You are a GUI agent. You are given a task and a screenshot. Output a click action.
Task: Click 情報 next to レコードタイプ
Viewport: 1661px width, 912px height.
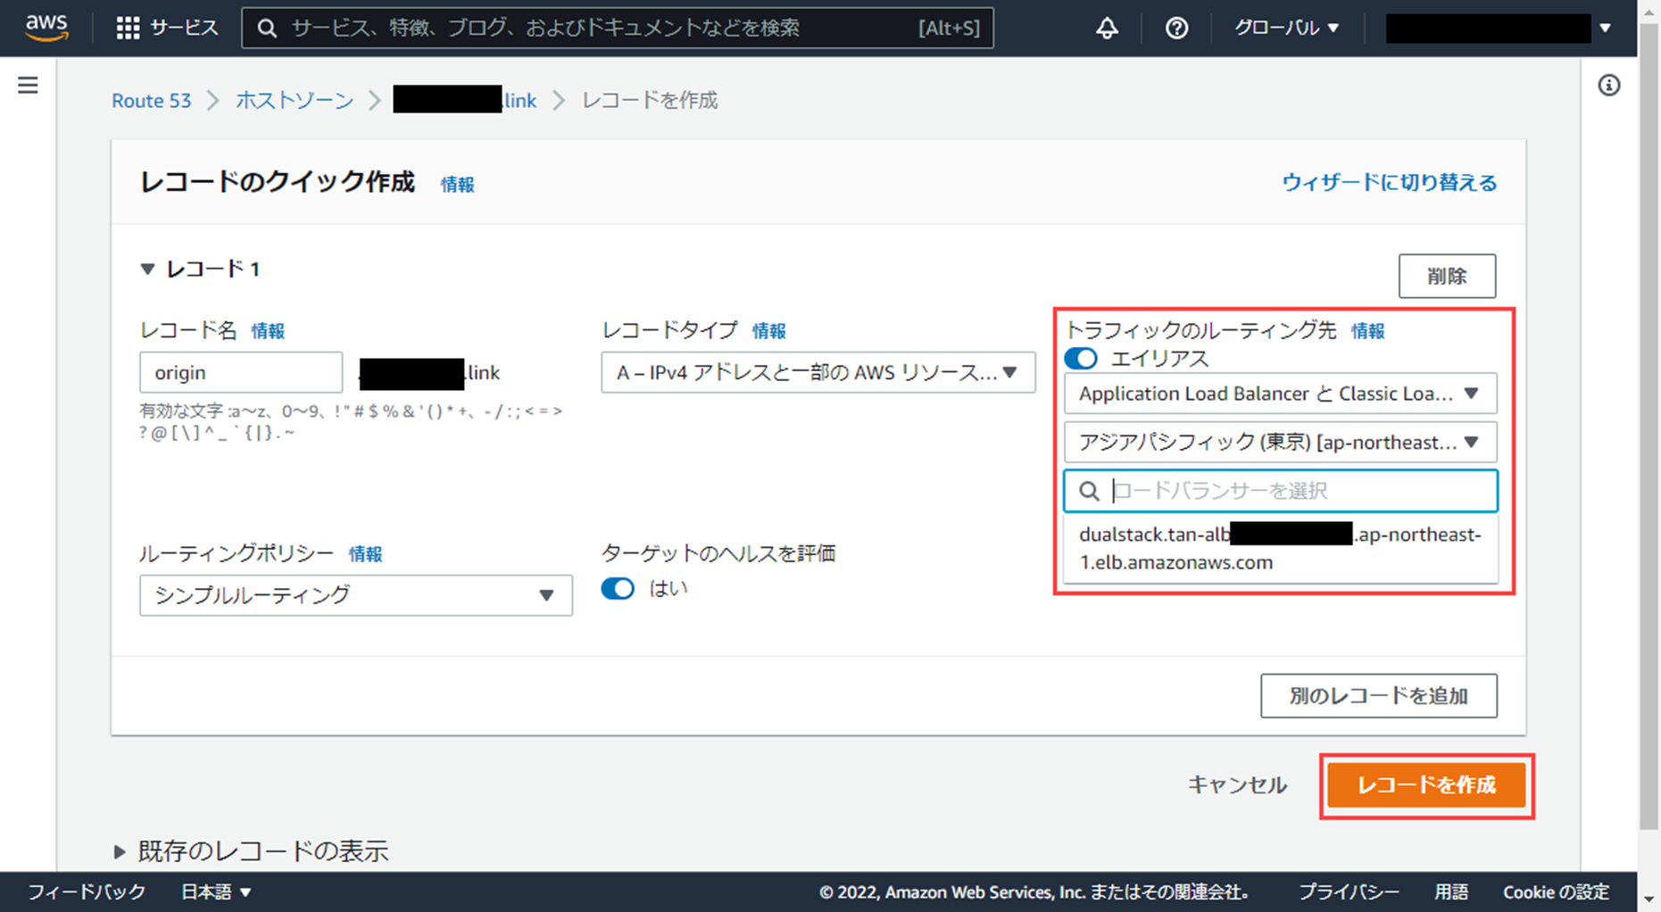click(768, 331)
